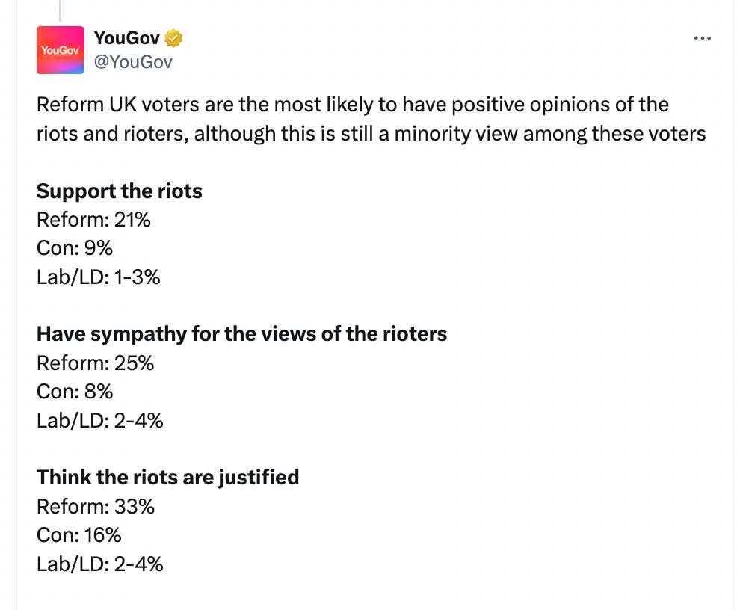
Task: Click the "Lab/LD: 1-3%" line
Action: tap(99, 277)
